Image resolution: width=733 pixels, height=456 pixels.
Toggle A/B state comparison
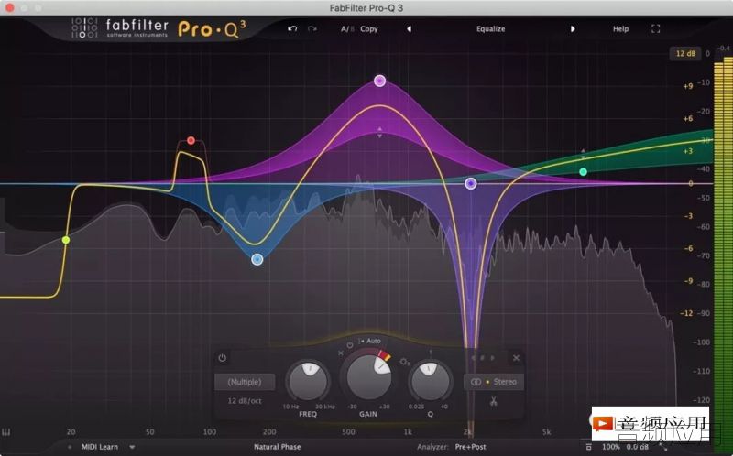pos(347,29)
